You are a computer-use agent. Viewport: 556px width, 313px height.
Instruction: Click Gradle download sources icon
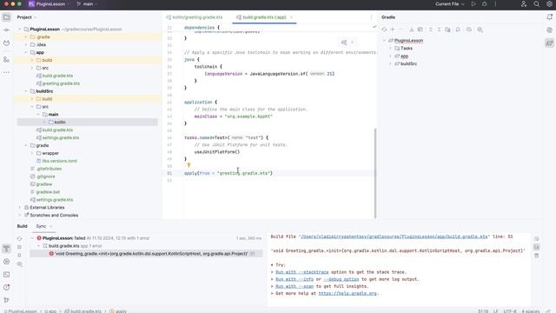[x=411, y=30]
